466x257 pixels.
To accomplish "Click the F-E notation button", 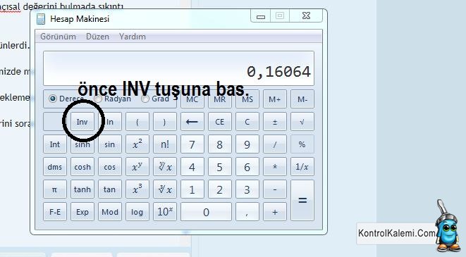I will 55,212.
